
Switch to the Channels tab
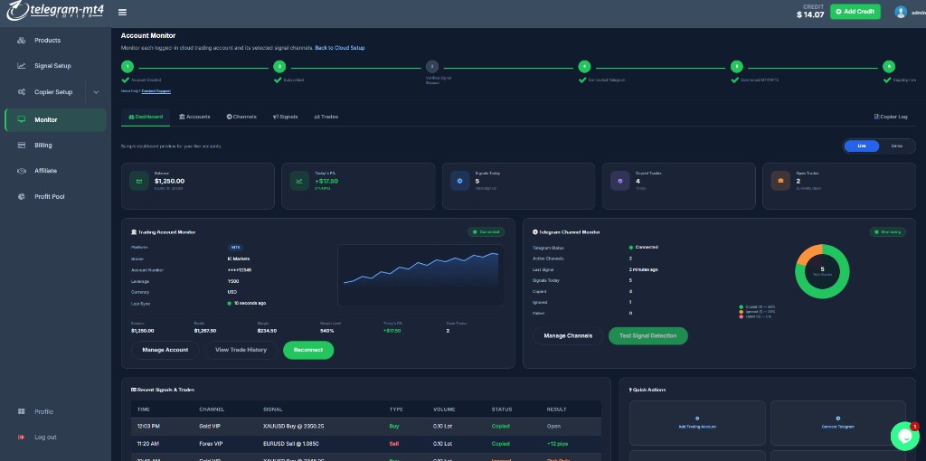pyautogui.click(x=241, y=117)
